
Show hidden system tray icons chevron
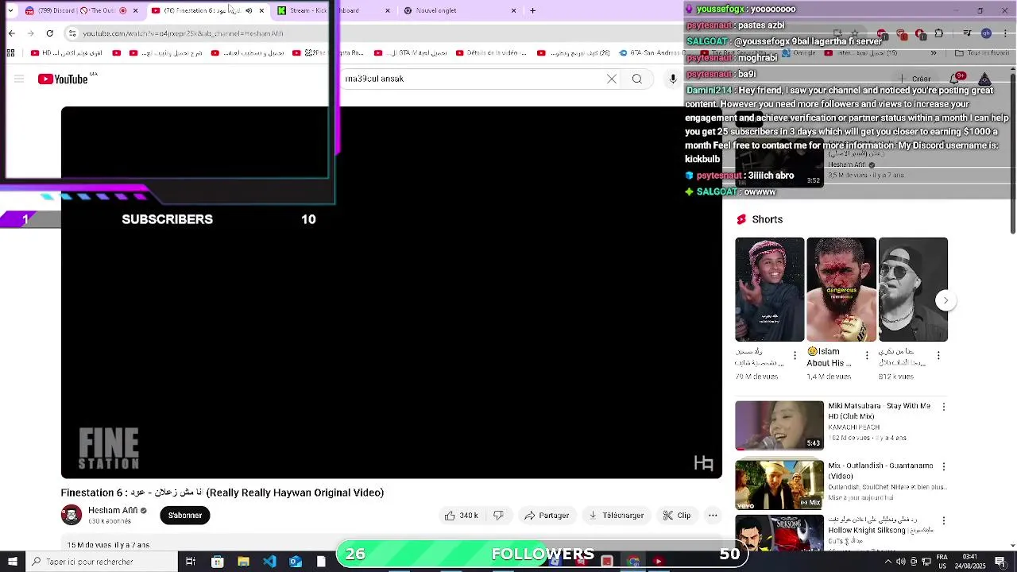tap(888, 562)
